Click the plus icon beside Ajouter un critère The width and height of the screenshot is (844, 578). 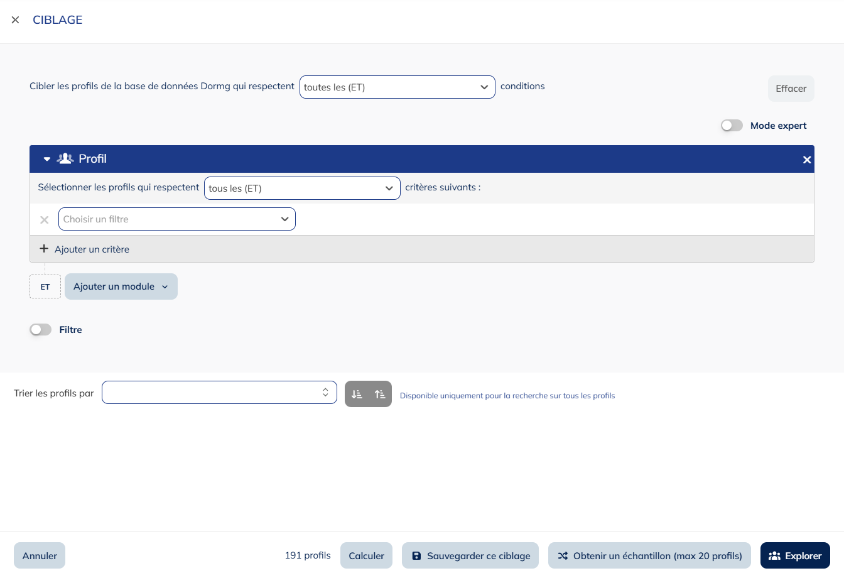[44, 249]
